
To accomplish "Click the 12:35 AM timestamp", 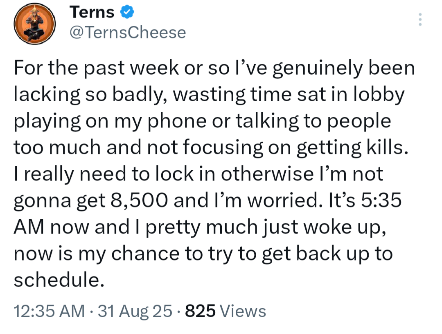I will tap(50, 311).
